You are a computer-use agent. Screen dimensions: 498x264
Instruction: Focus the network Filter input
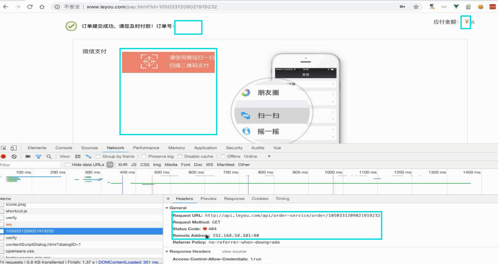point(30,165)
